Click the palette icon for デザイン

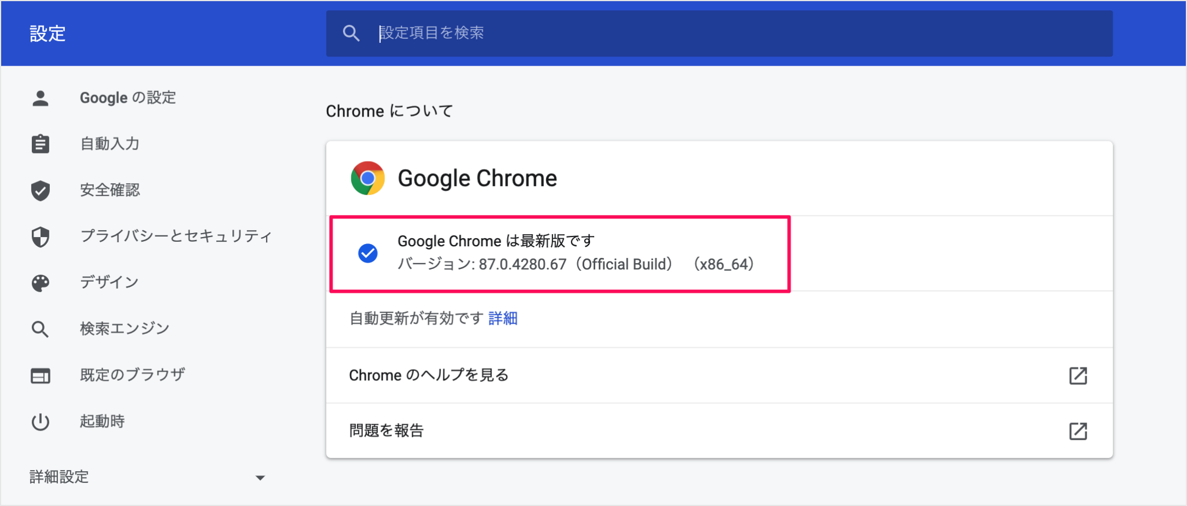click(x=41, y=283)
